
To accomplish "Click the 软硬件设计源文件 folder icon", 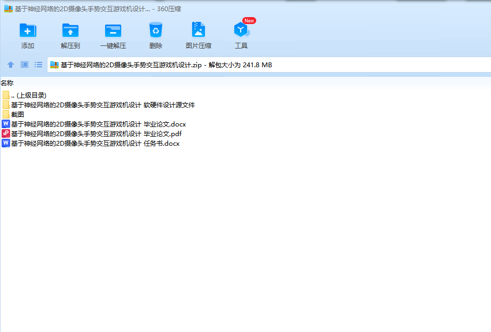I will pyautogui.click(x=6, y=105).
